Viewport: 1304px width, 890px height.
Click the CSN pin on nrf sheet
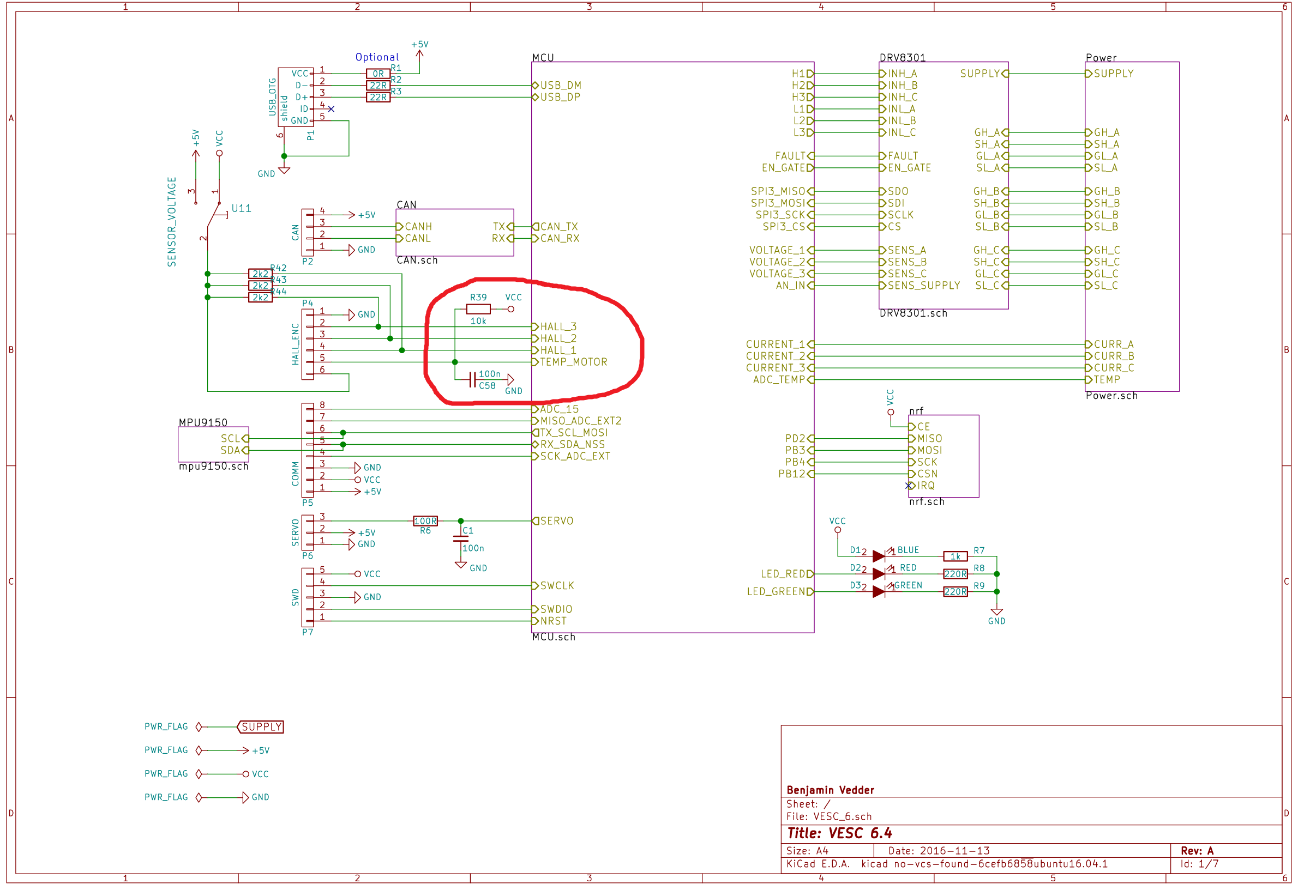point(923,474)
